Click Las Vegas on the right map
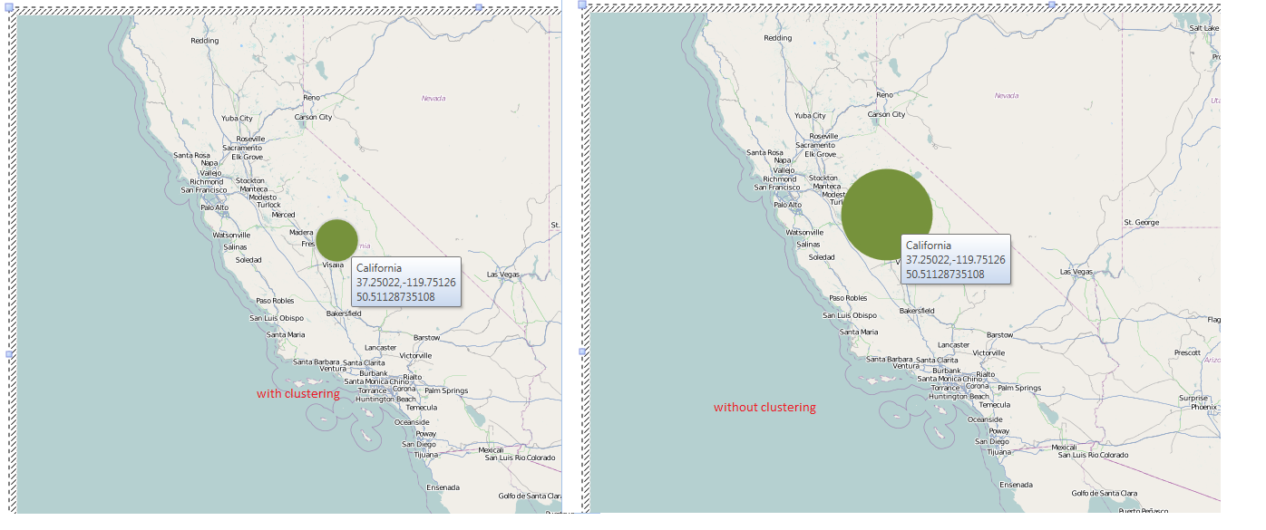 [x=1076, y=272]
